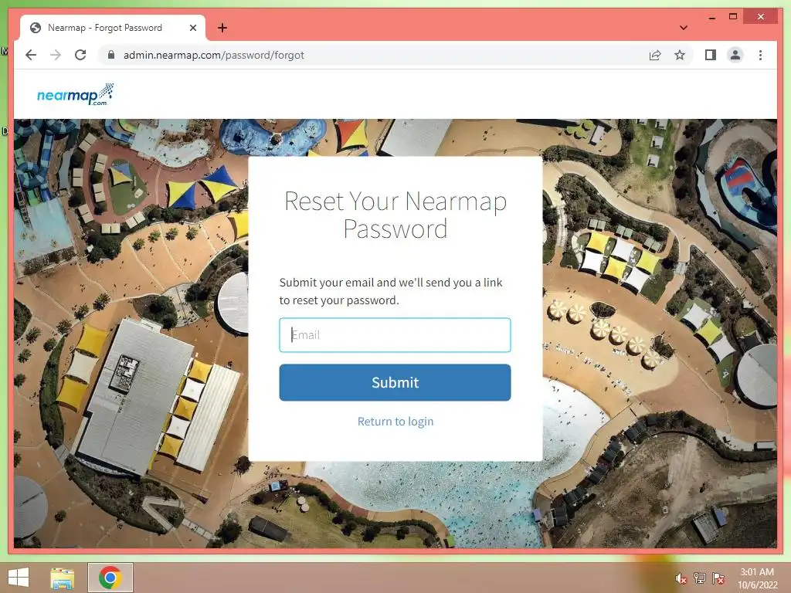
Task: Toggle the browser side panel icon
Action: pyautogui.click(x=711, y=55)
